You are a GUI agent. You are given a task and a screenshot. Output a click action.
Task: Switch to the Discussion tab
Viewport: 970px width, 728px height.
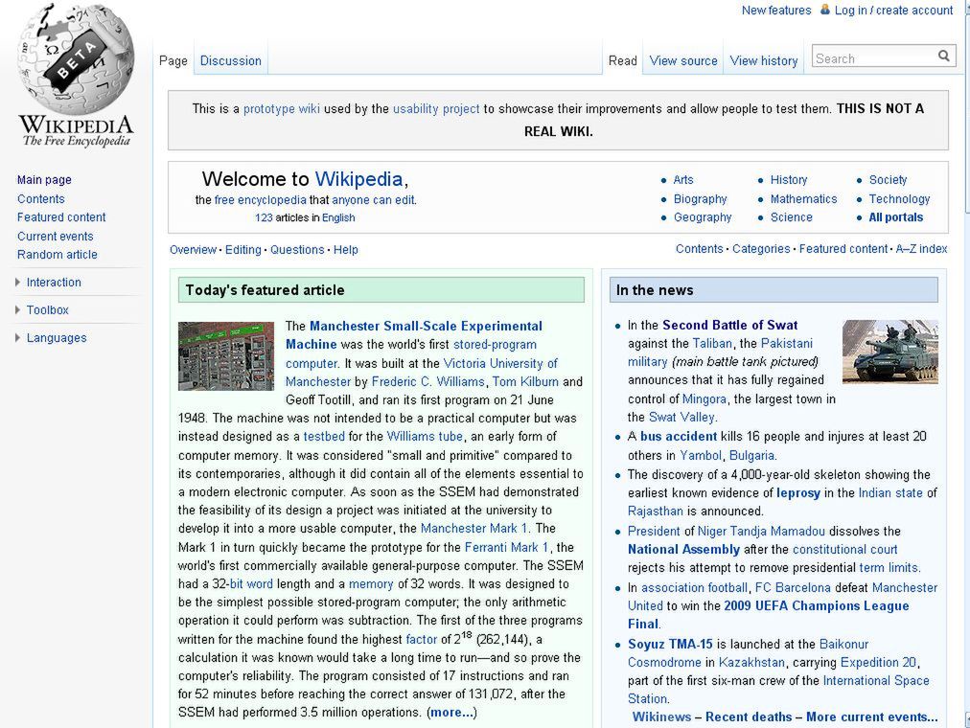[x=231, y=60]
